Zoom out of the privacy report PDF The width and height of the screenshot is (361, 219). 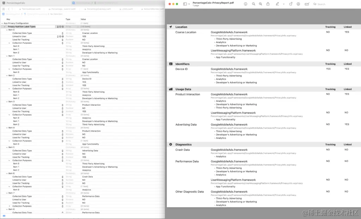[x=253, y=4]
